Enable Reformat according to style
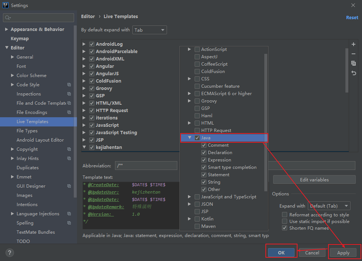 [x=285, y=215]
